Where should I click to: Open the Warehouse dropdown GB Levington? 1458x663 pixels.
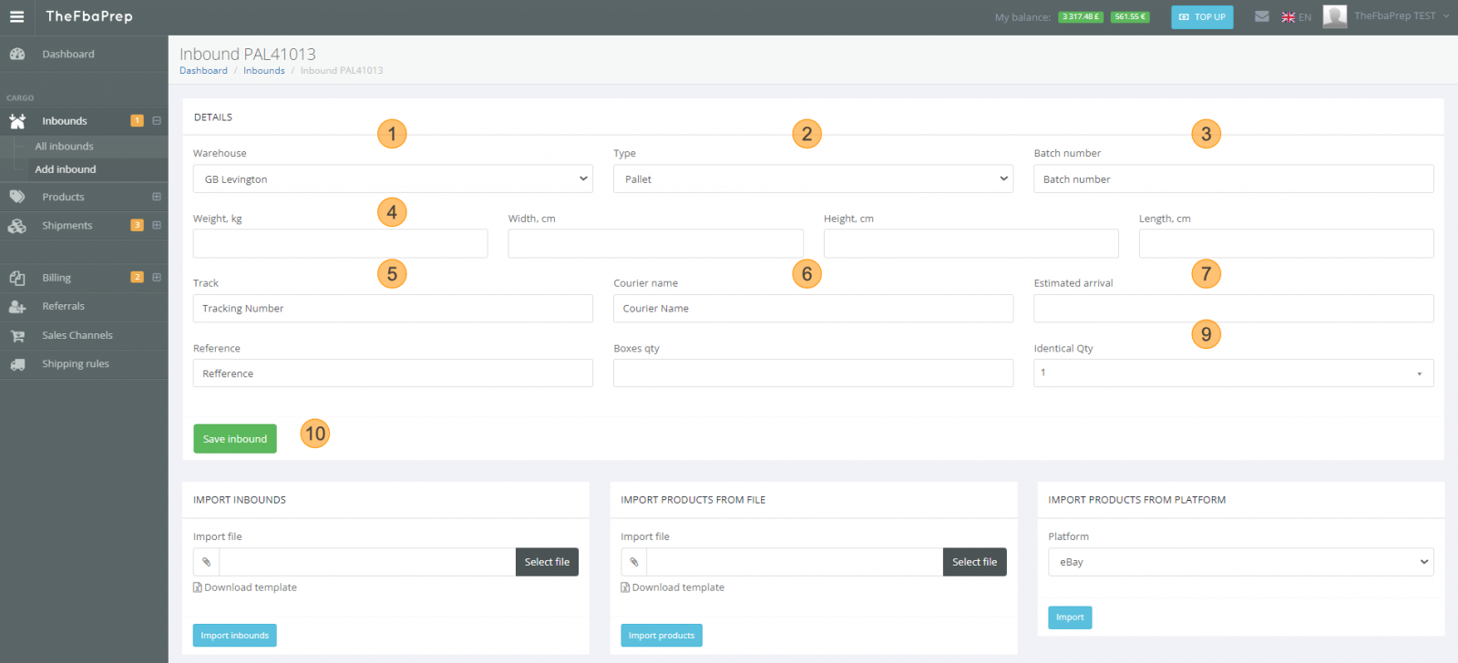pyautogui.click(x=393, y=178)
